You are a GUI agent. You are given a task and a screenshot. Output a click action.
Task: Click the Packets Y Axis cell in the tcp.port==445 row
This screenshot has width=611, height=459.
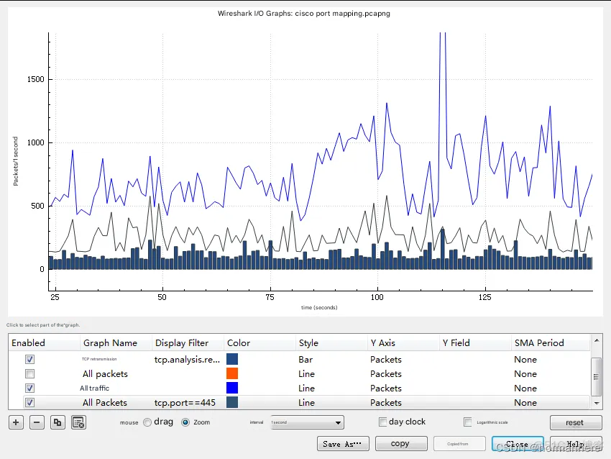tap(386, 402)
